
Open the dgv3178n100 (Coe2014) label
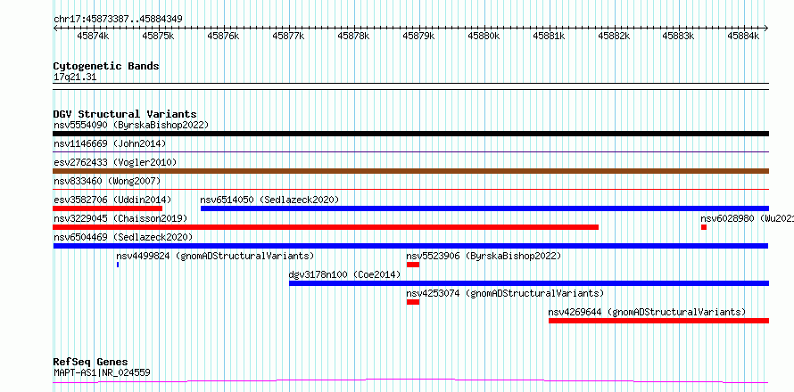pyautogui.click(x=345, y=274)
